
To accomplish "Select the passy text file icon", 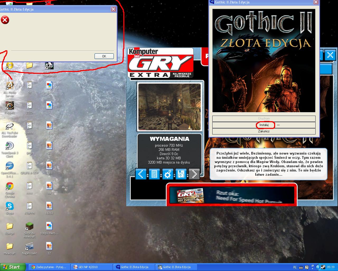I will click(29, 128).
